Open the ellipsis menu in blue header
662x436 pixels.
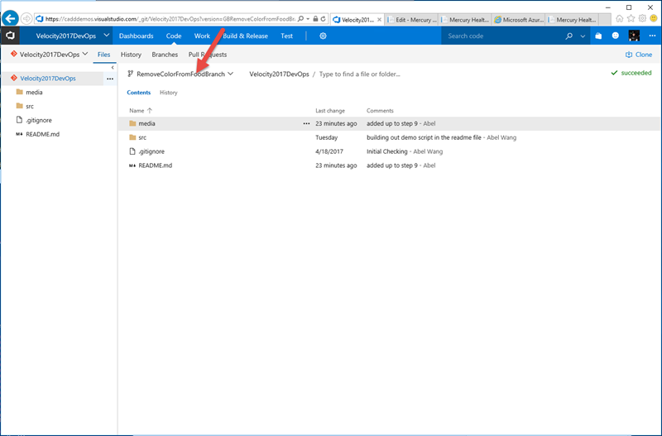[652, 36]
